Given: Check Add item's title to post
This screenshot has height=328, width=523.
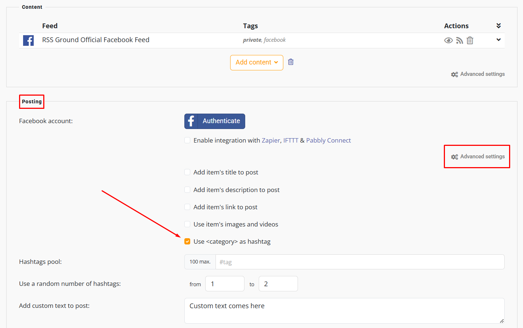Looking at the screenshot, I should click(x=187, y=172).
